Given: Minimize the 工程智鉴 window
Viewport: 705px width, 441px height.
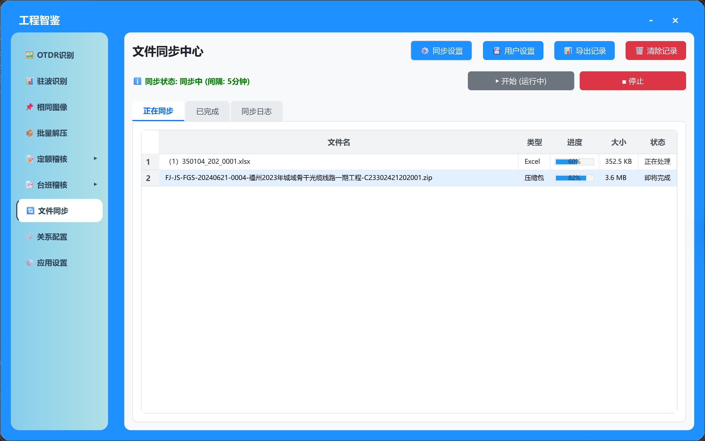Looking at the screenshot, I should pyautogui.click(x=651, y=21).
